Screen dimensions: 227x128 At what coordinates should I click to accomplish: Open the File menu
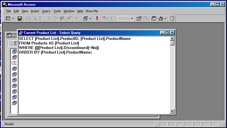coord(9,11)
